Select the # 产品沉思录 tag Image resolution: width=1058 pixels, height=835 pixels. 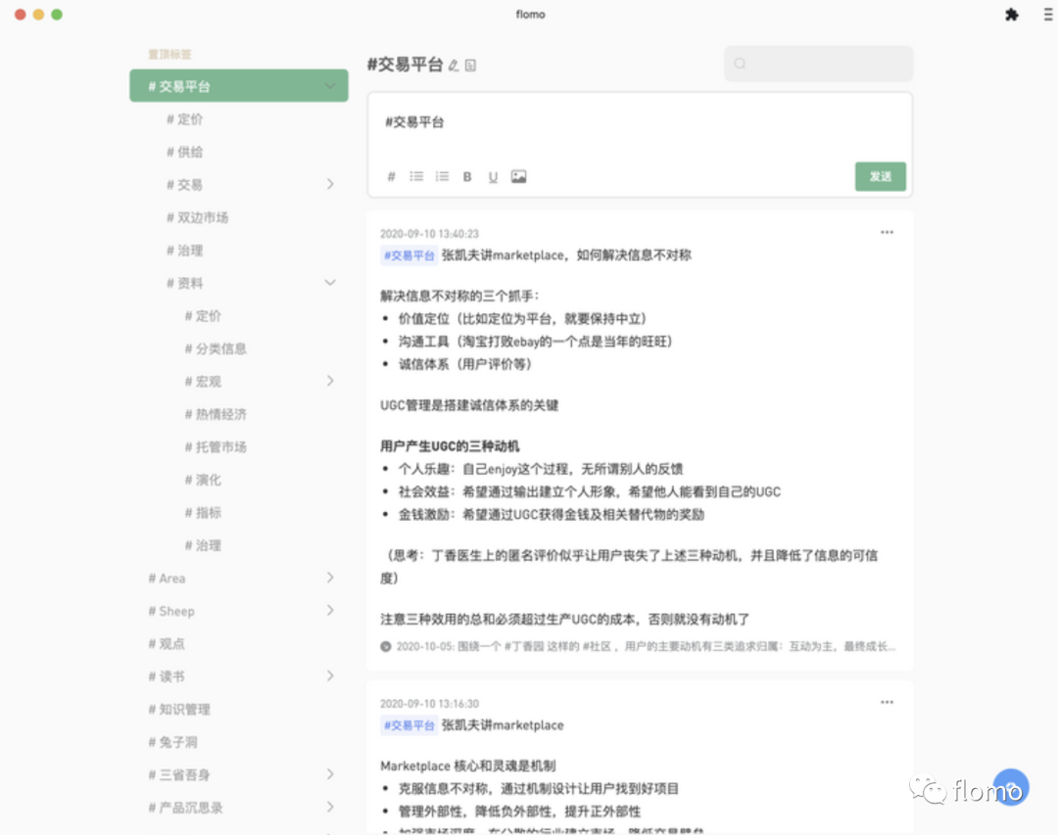tap(185, 808)
